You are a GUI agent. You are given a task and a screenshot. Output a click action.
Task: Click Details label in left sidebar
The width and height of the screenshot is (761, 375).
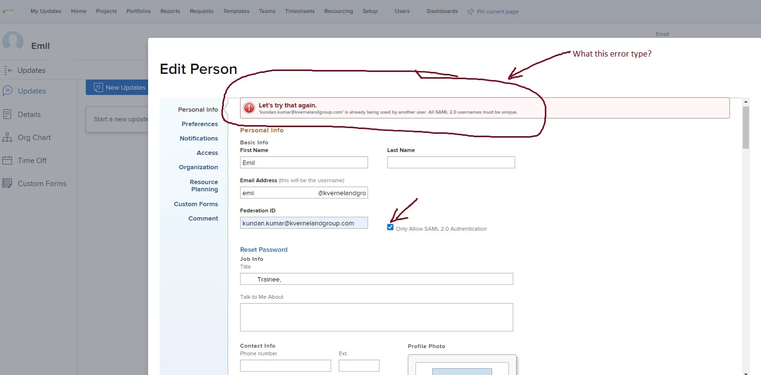click(29, 114)
